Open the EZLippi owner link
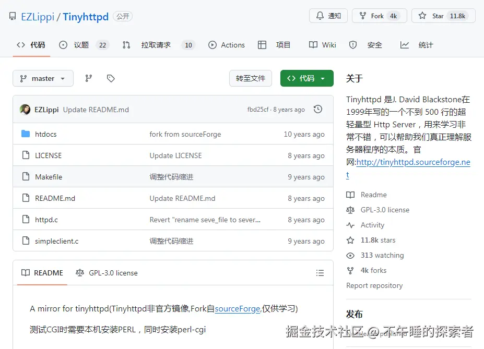Image resolution: width=484 pixels, height=349 pixels. [38, 17]
